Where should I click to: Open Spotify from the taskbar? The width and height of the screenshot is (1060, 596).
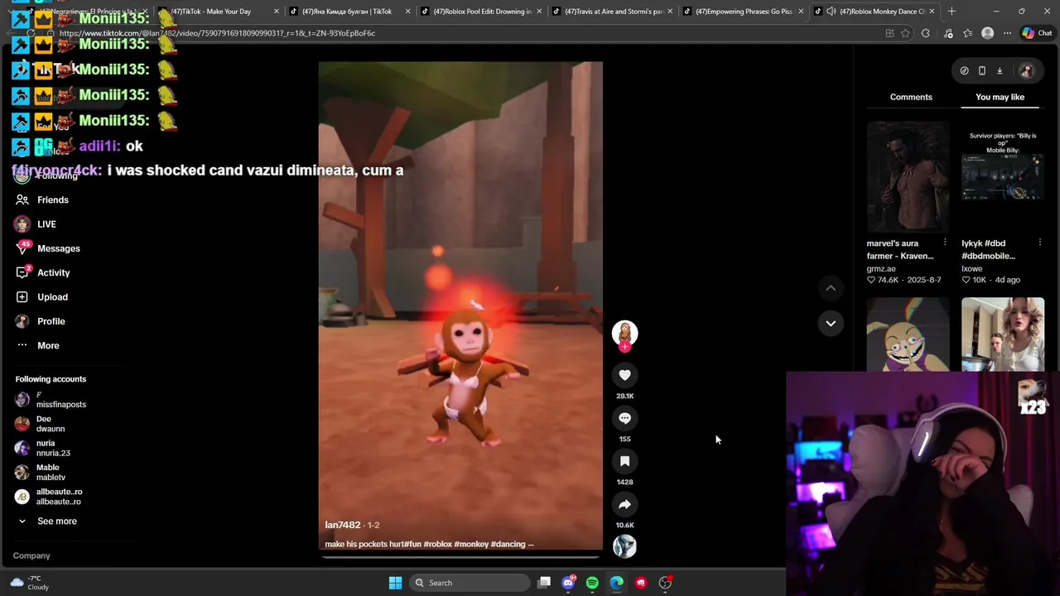click(x=592, y=583)
